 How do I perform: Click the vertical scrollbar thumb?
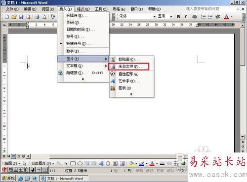(x=243, y=47)
